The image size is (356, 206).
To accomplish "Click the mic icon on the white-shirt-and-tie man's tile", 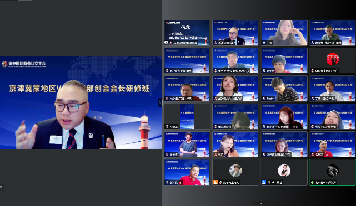I will pos(313,99).
